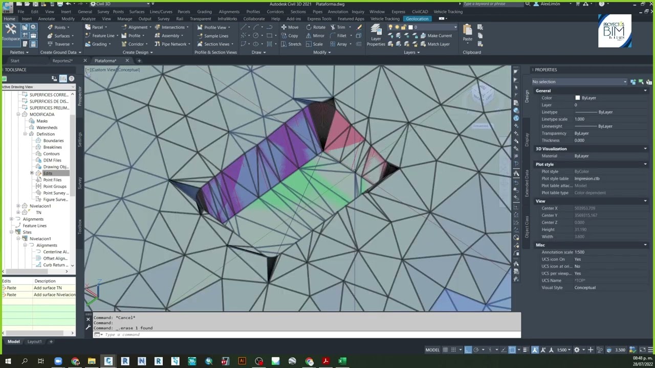Open the Points dropdown

[x=58, y=27]
